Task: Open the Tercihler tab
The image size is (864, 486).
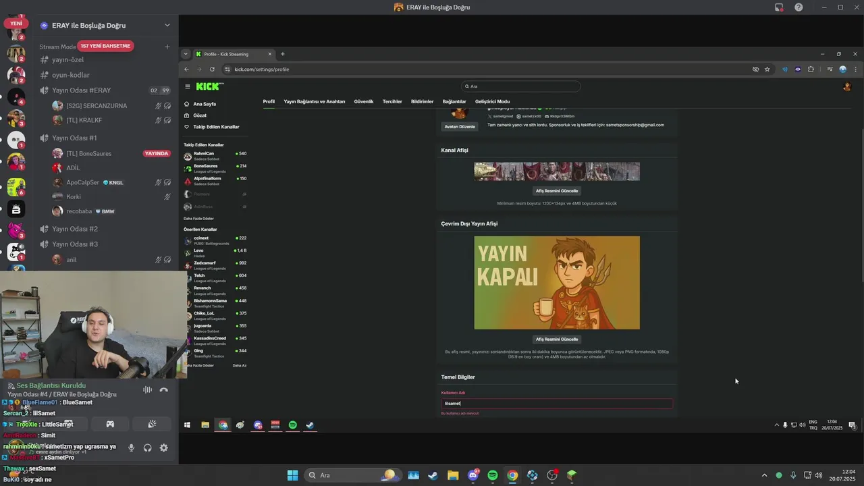Action: [392, 101]
